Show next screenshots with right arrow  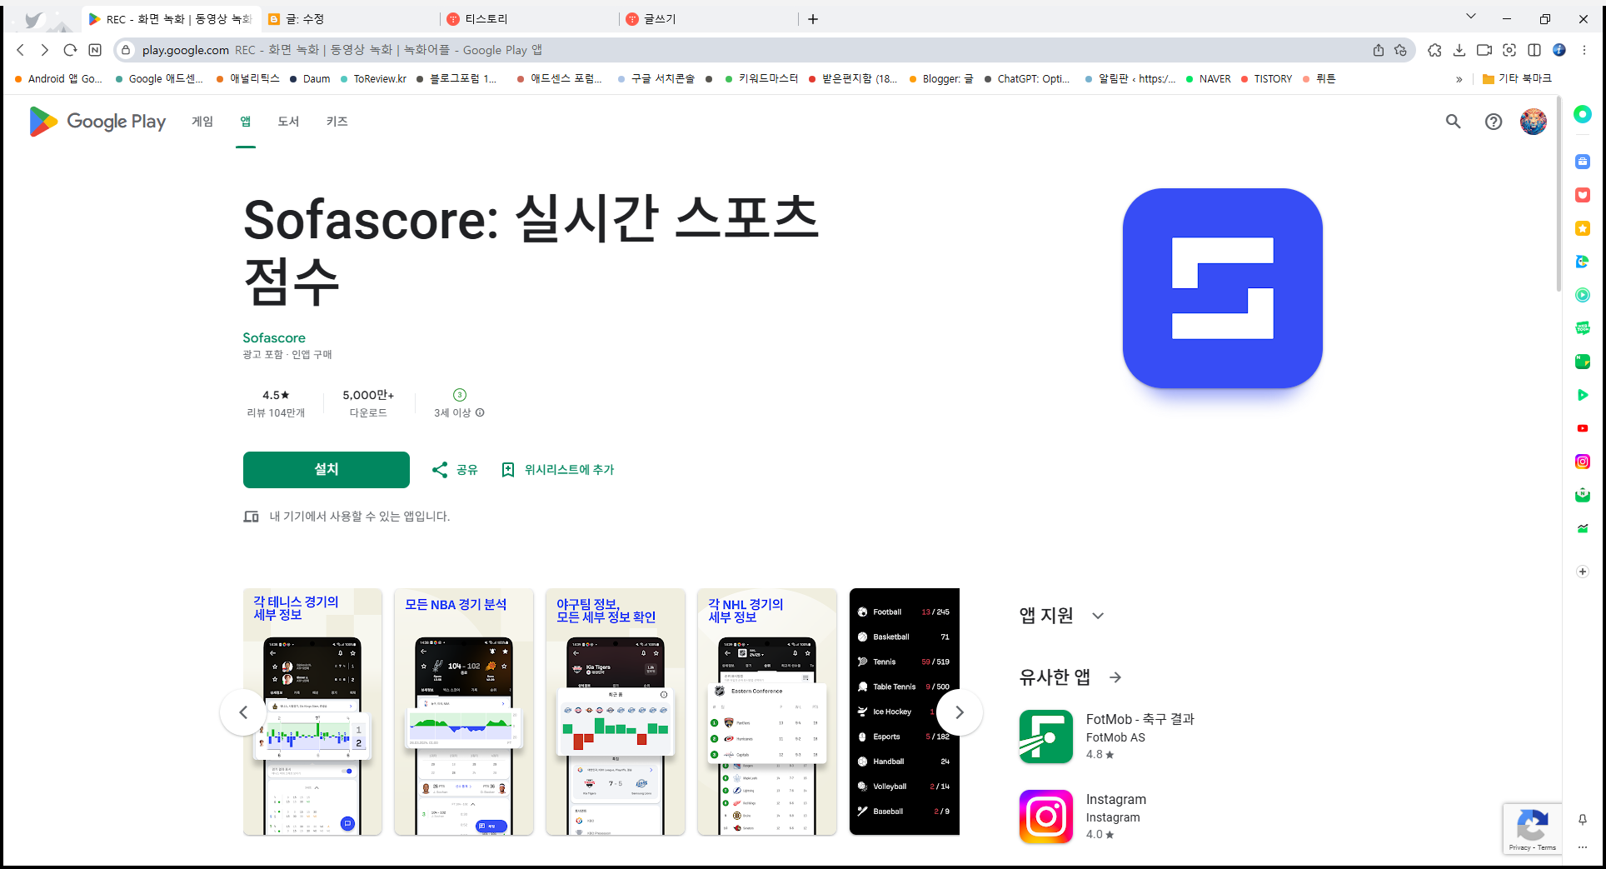point(959,712)
